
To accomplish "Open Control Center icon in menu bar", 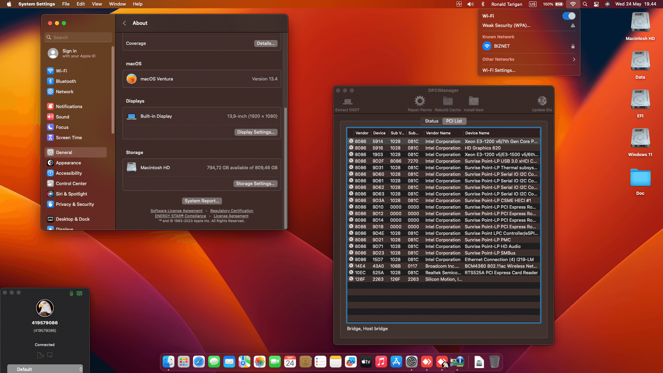I will click(x=596, y=4).
